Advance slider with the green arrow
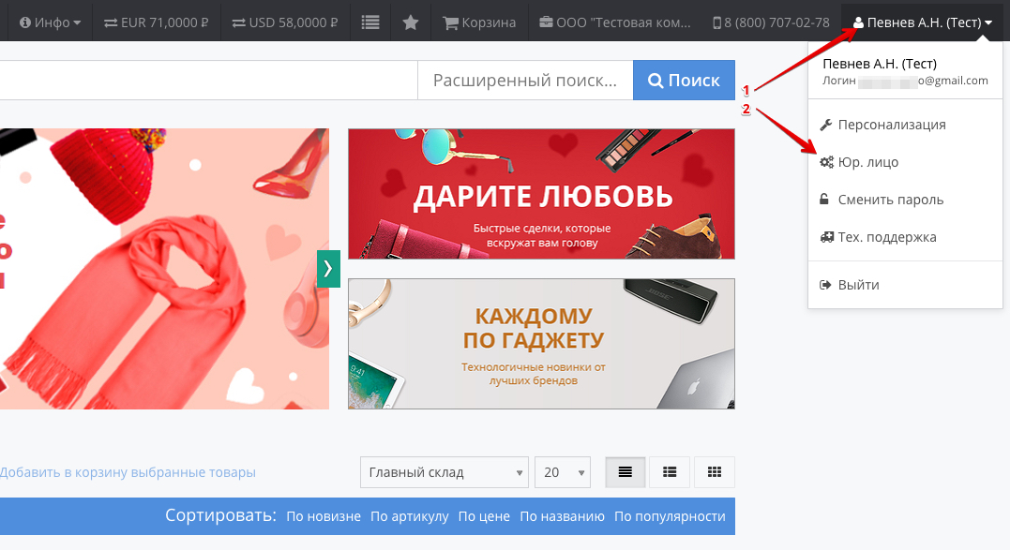 (x=328, y=269)
